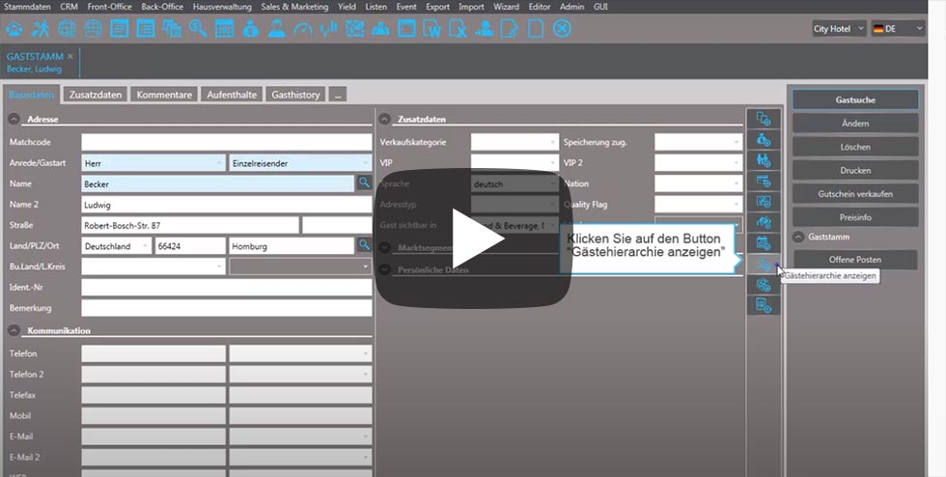Open the Nation dropdown
Screen dimensions: 946x477
coord(698,183)
